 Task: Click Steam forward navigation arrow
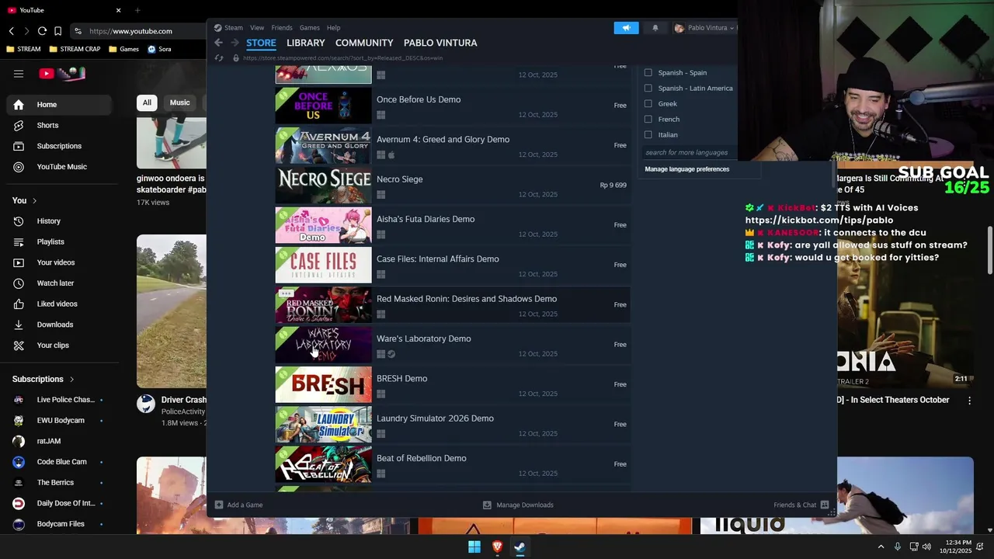235,43
